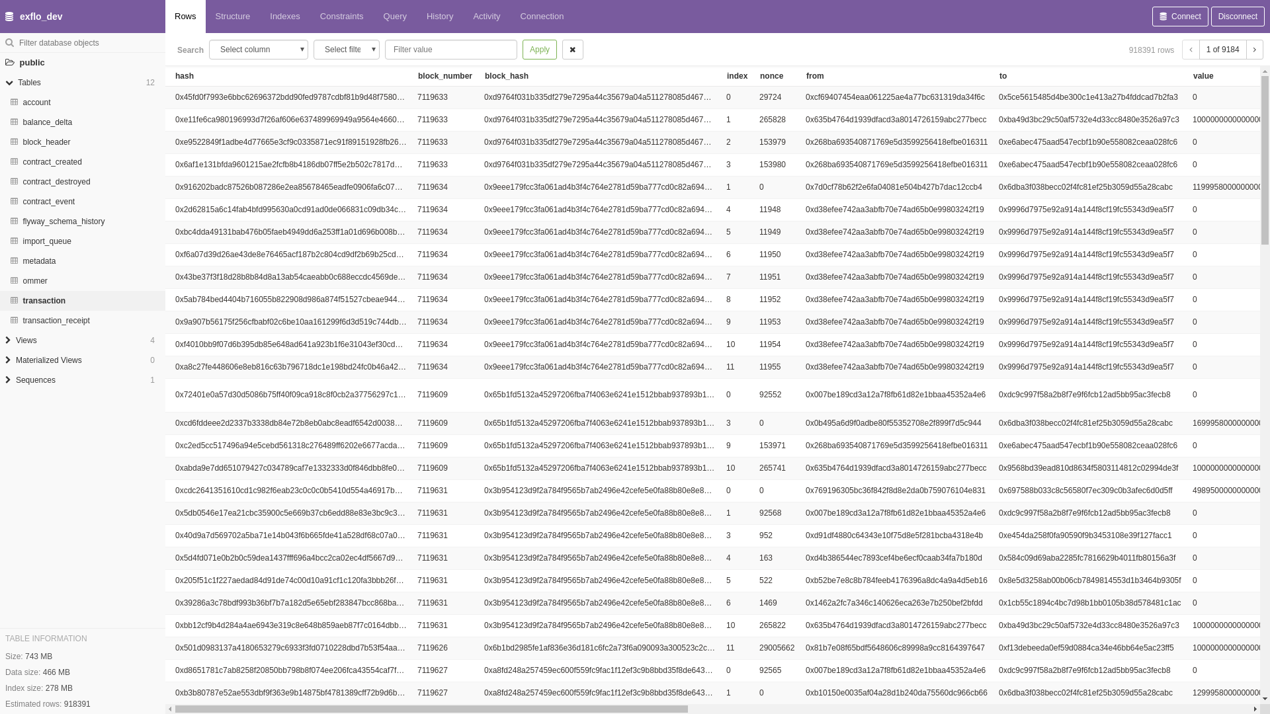Click the account table icon

[14, 102]
